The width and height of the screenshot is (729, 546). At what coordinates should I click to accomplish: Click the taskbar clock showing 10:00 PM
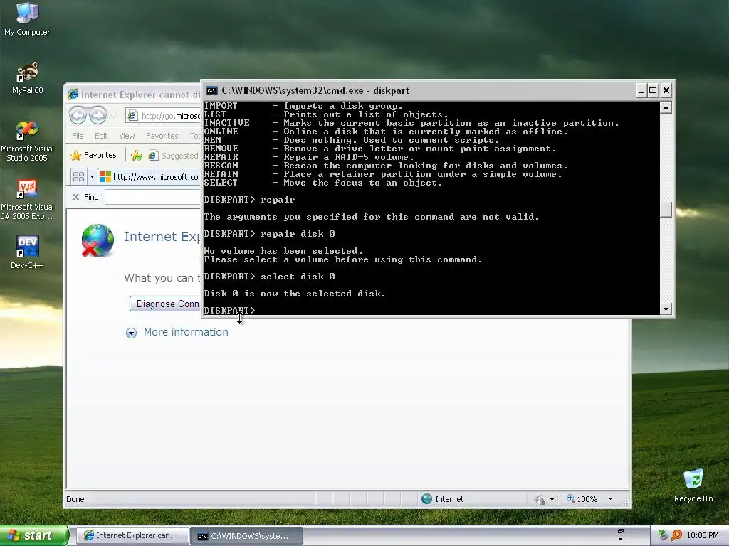coord(703,535)
